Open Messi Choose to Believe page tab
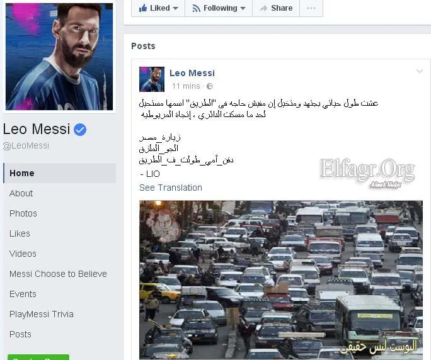Image resolution: width=431 pixels, height=360 pixels. [x=58, y=274]
